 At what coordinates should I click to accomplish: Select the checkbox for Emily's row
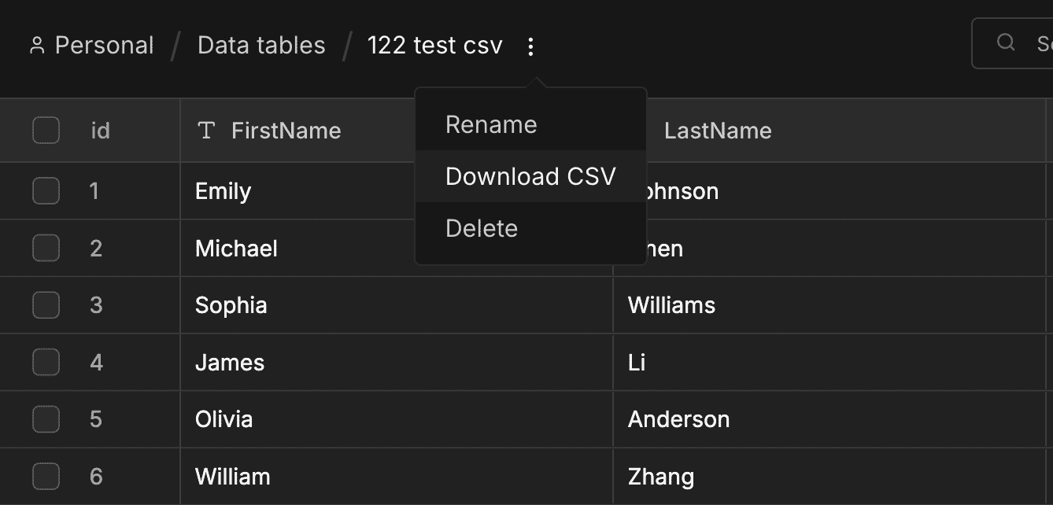pos(46,190)
